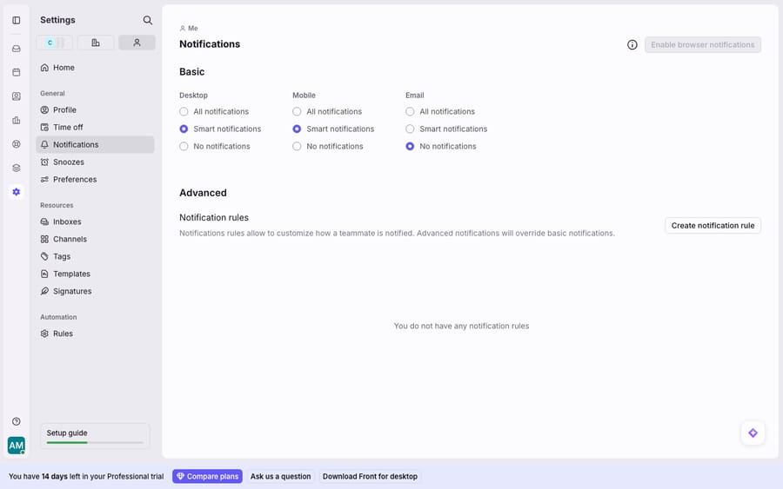Open Preferences settings
The width and height of the screenshot is (783, 489).
pyautogui.click(x=95, y=180)
